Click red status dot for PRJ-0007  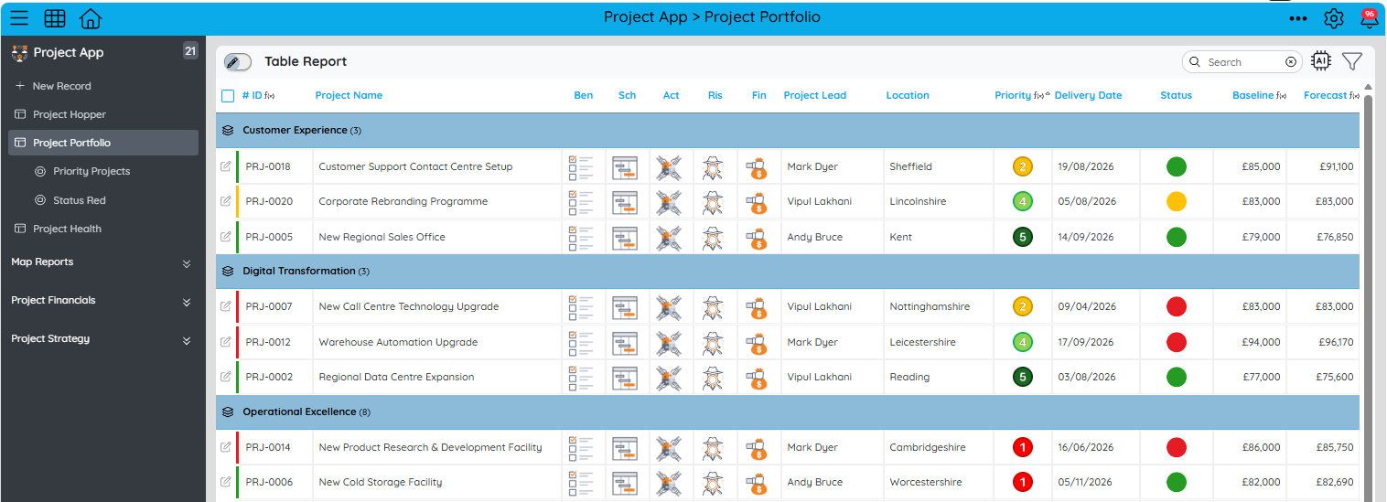pos(1177,307)
